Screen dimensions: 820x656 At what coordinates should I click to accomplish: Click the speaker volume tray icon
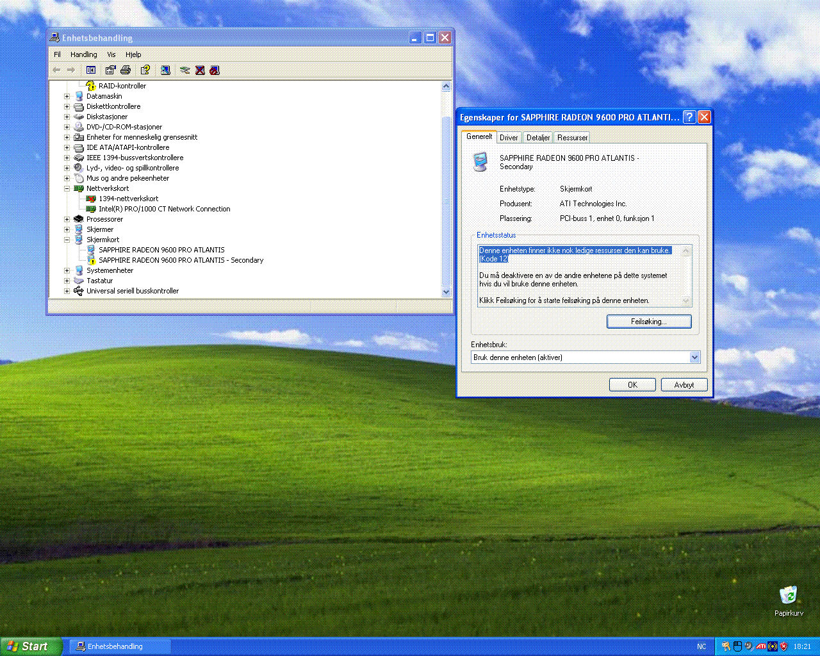coord(749,646)
